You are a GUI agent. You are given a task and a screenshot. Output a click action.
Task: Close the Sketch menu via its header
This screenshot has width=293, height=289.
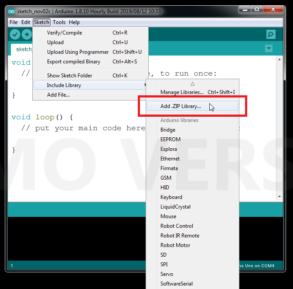41,22
